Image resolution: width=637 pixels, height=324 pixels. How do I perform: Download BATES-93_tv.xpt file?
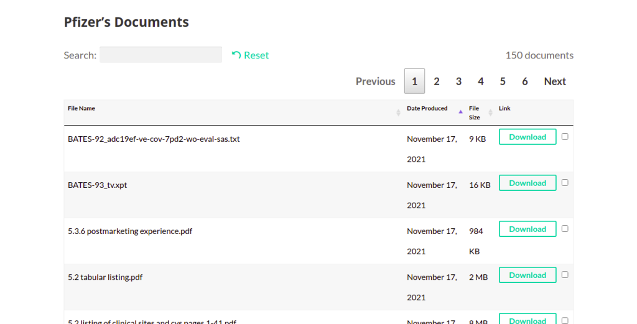click(x=528, y=183)
